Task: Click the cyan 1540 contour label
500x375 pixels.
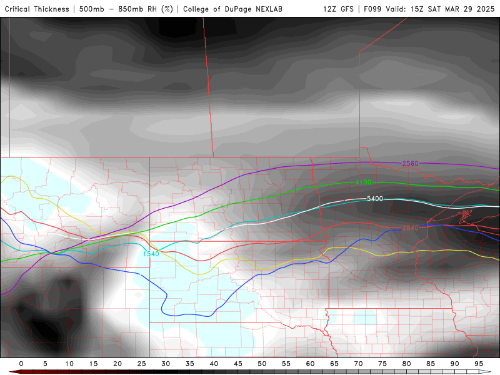Action: [x=151, y=254]
